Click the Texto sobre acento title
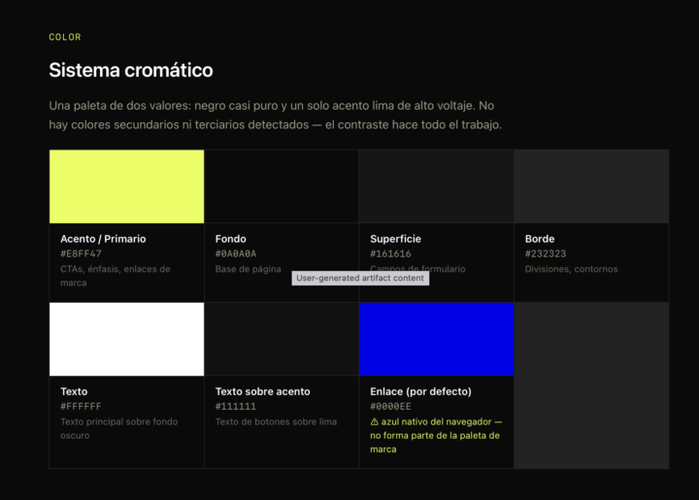699x500 pixels. click(x=262, y=391)
